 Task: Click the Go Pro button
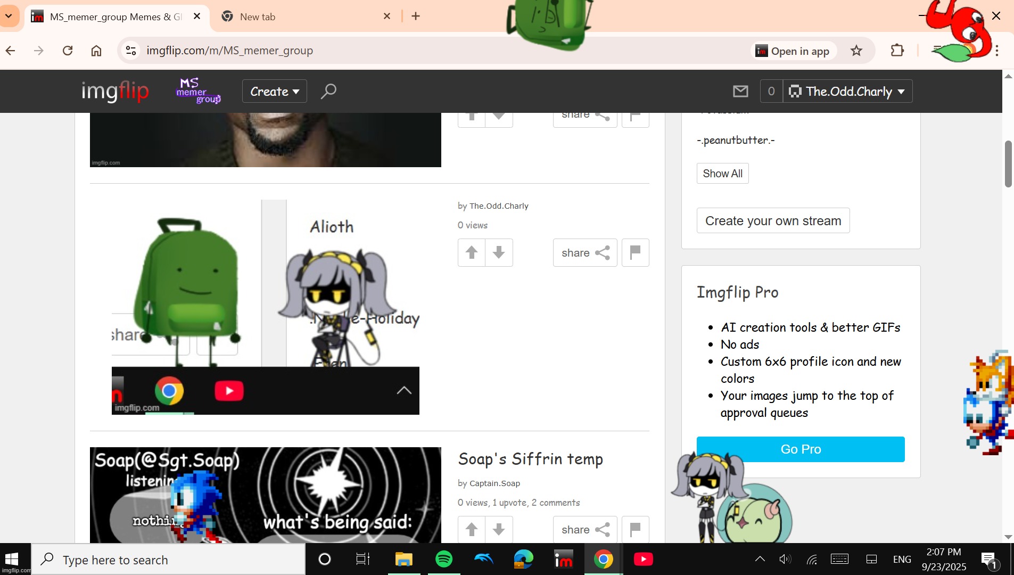point(800,449)
